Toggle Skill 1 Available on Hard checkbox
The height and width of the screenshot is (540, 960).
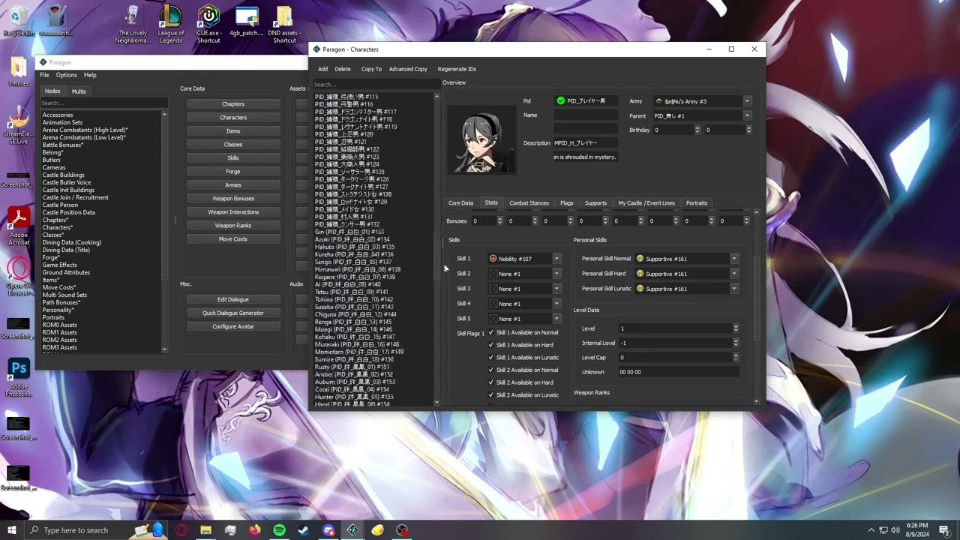point(491,345)
